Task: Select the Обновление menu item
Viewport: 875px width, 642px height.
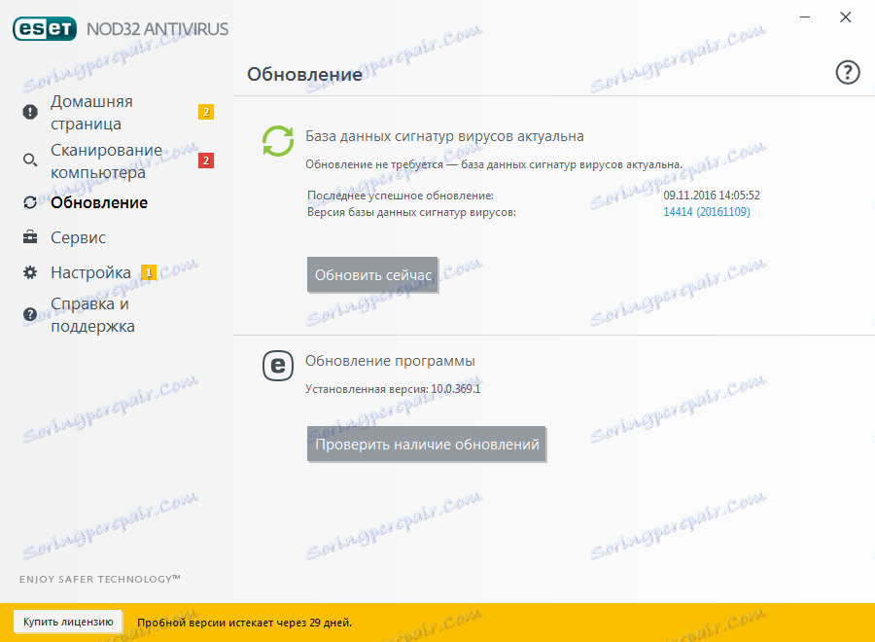Action: 99,202
